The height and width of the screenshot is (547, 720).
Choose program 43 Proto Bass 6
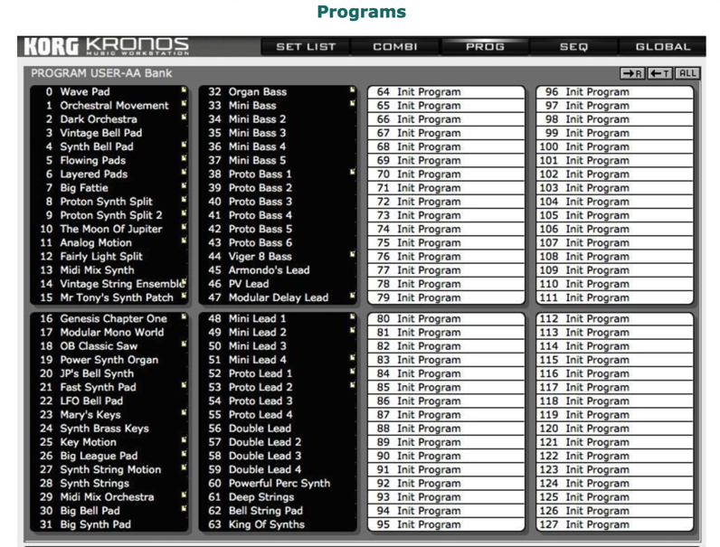[278, 242]
